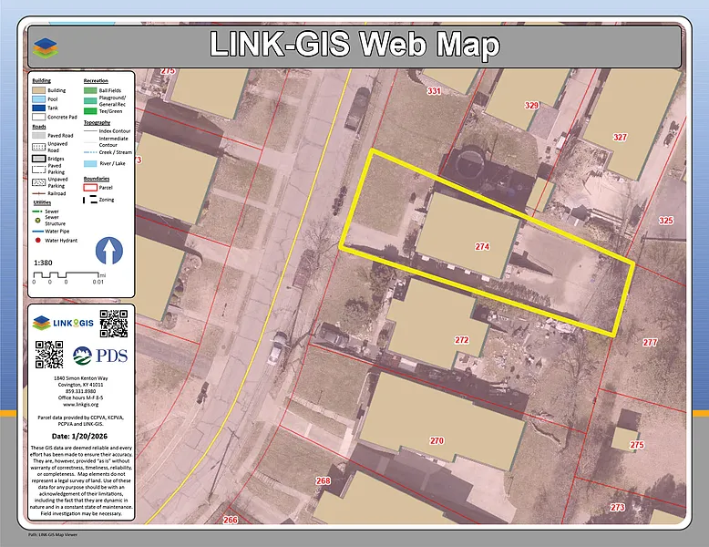Click the Index Contour line symbol
This screenshot has height=547, width=709.
[x=90, y=130]
